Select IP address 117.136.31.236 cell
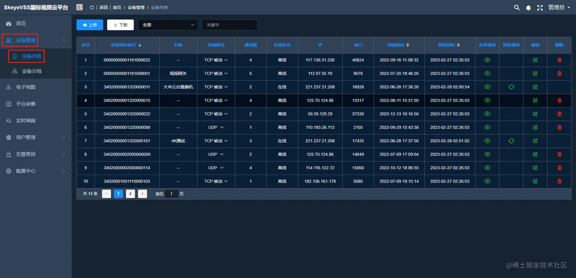 coord(320,60)
